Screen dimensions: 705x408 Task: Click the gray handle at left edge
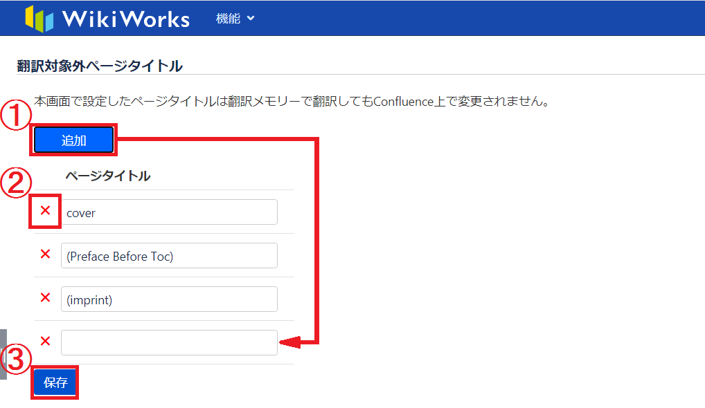3,354
